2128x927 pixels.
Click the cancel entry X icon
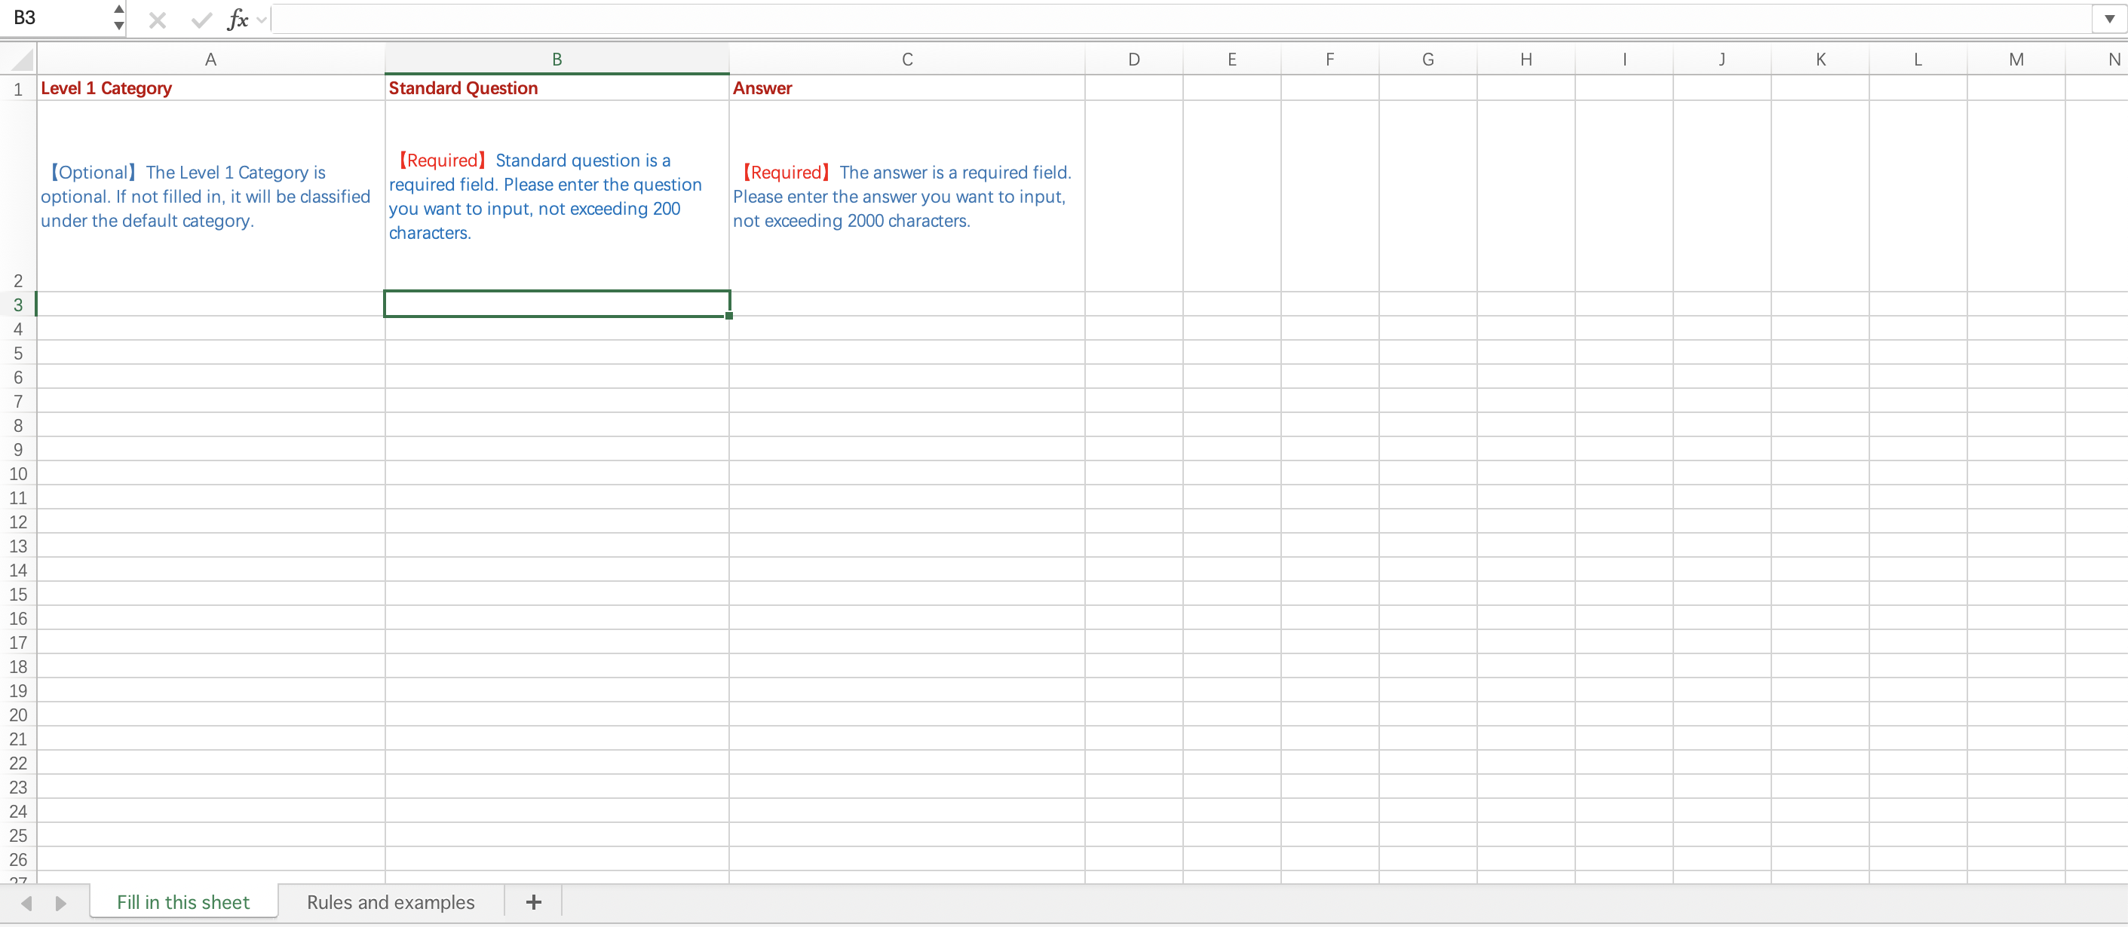157,20
